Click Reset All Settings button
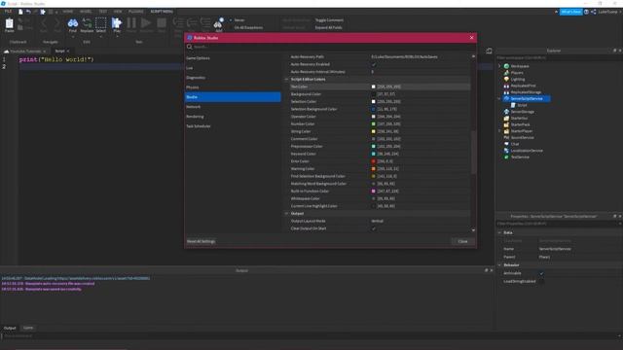 tap(202, 241)
